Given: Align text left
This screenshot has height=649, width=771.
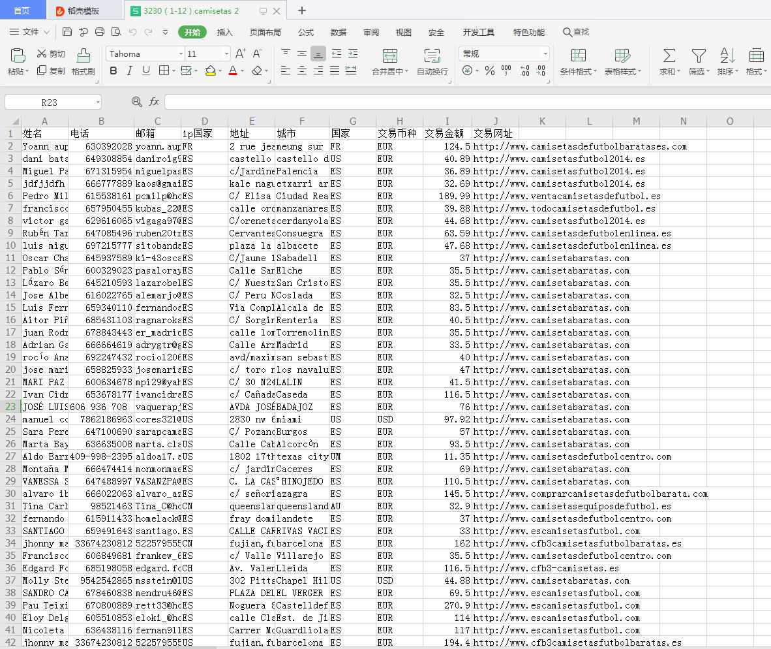Looking at the screenshot, I should pyautogui.click(x=285, y=71).
